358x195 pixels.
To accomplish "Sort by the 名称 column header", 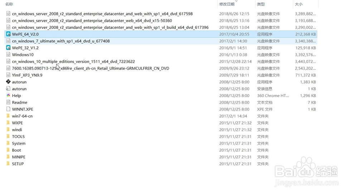I will tap(9, 4).
